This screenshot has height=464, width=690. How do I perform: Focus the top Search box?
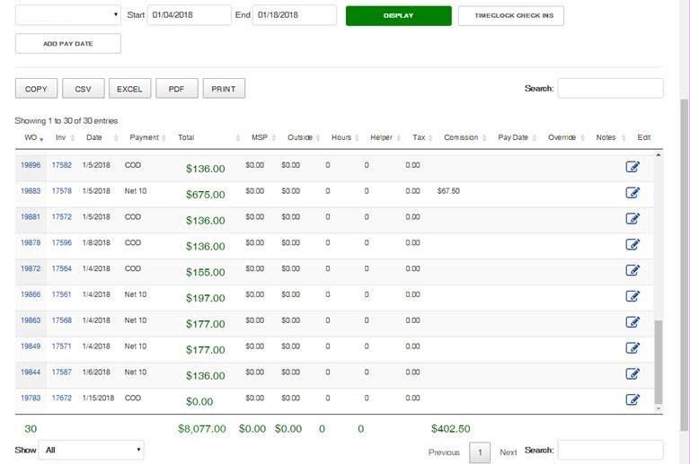coord(610,88)
